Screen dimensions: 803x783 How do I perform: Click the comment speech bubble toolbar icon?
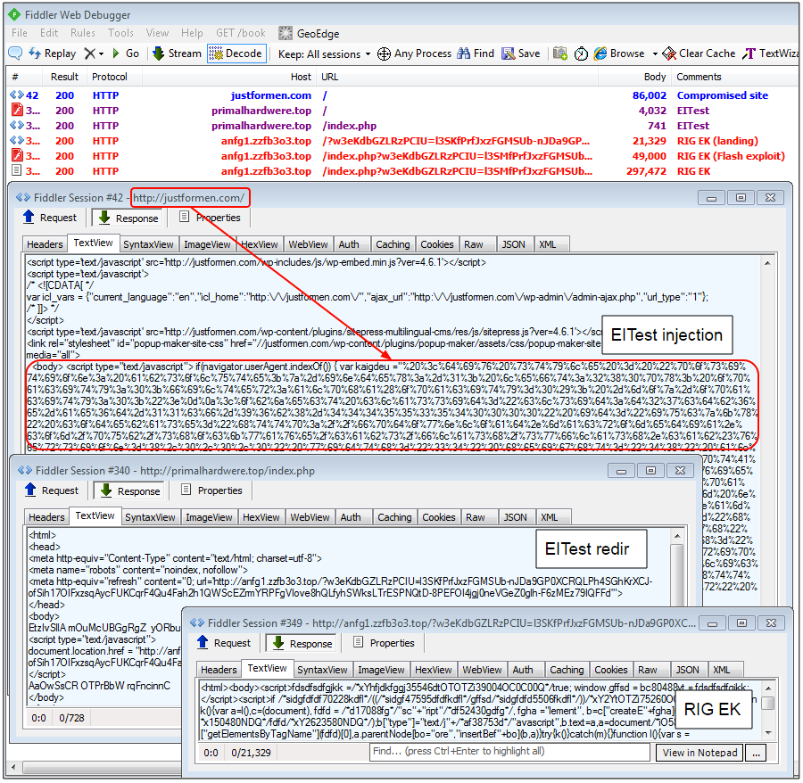[15, 54]
